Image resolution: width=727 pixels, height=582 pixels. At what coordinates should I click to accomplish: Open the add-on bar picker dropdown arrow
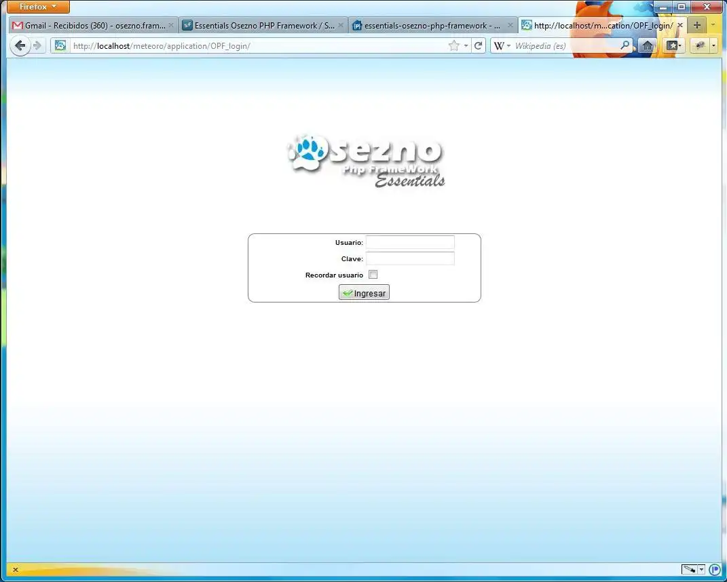pos(701,569)
